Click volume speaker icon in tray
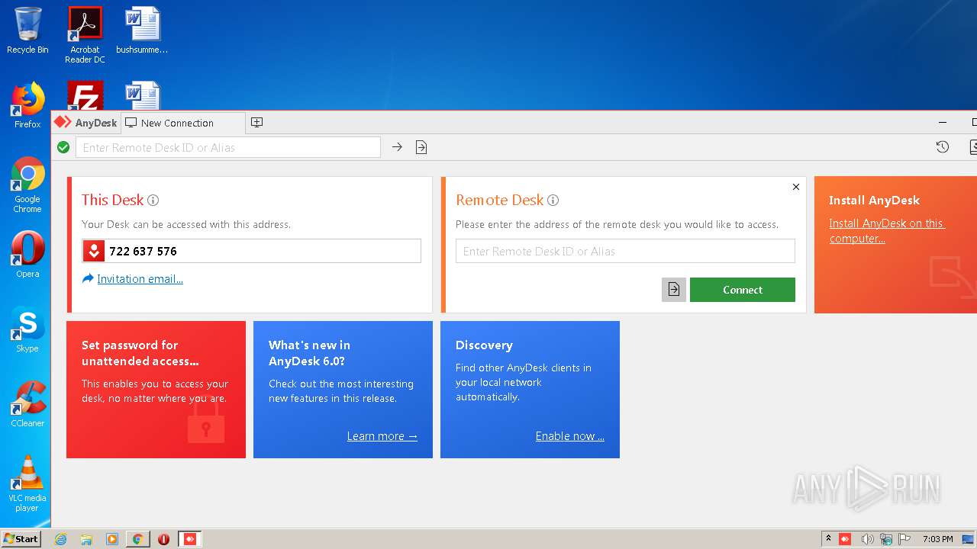977x549 pixels. click(867, 539)
